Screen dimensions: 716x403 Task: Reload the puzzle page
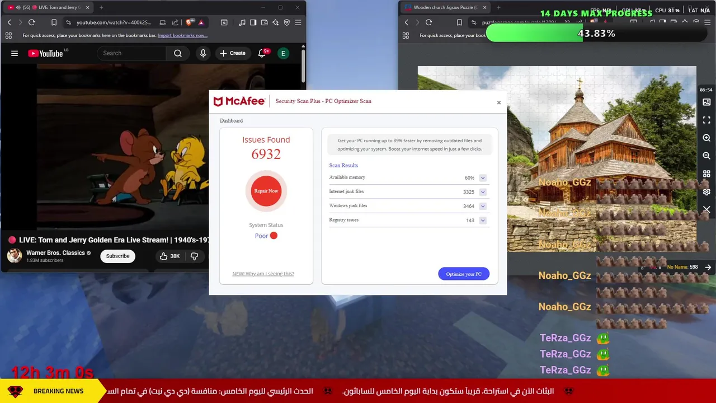click(428, 22)
